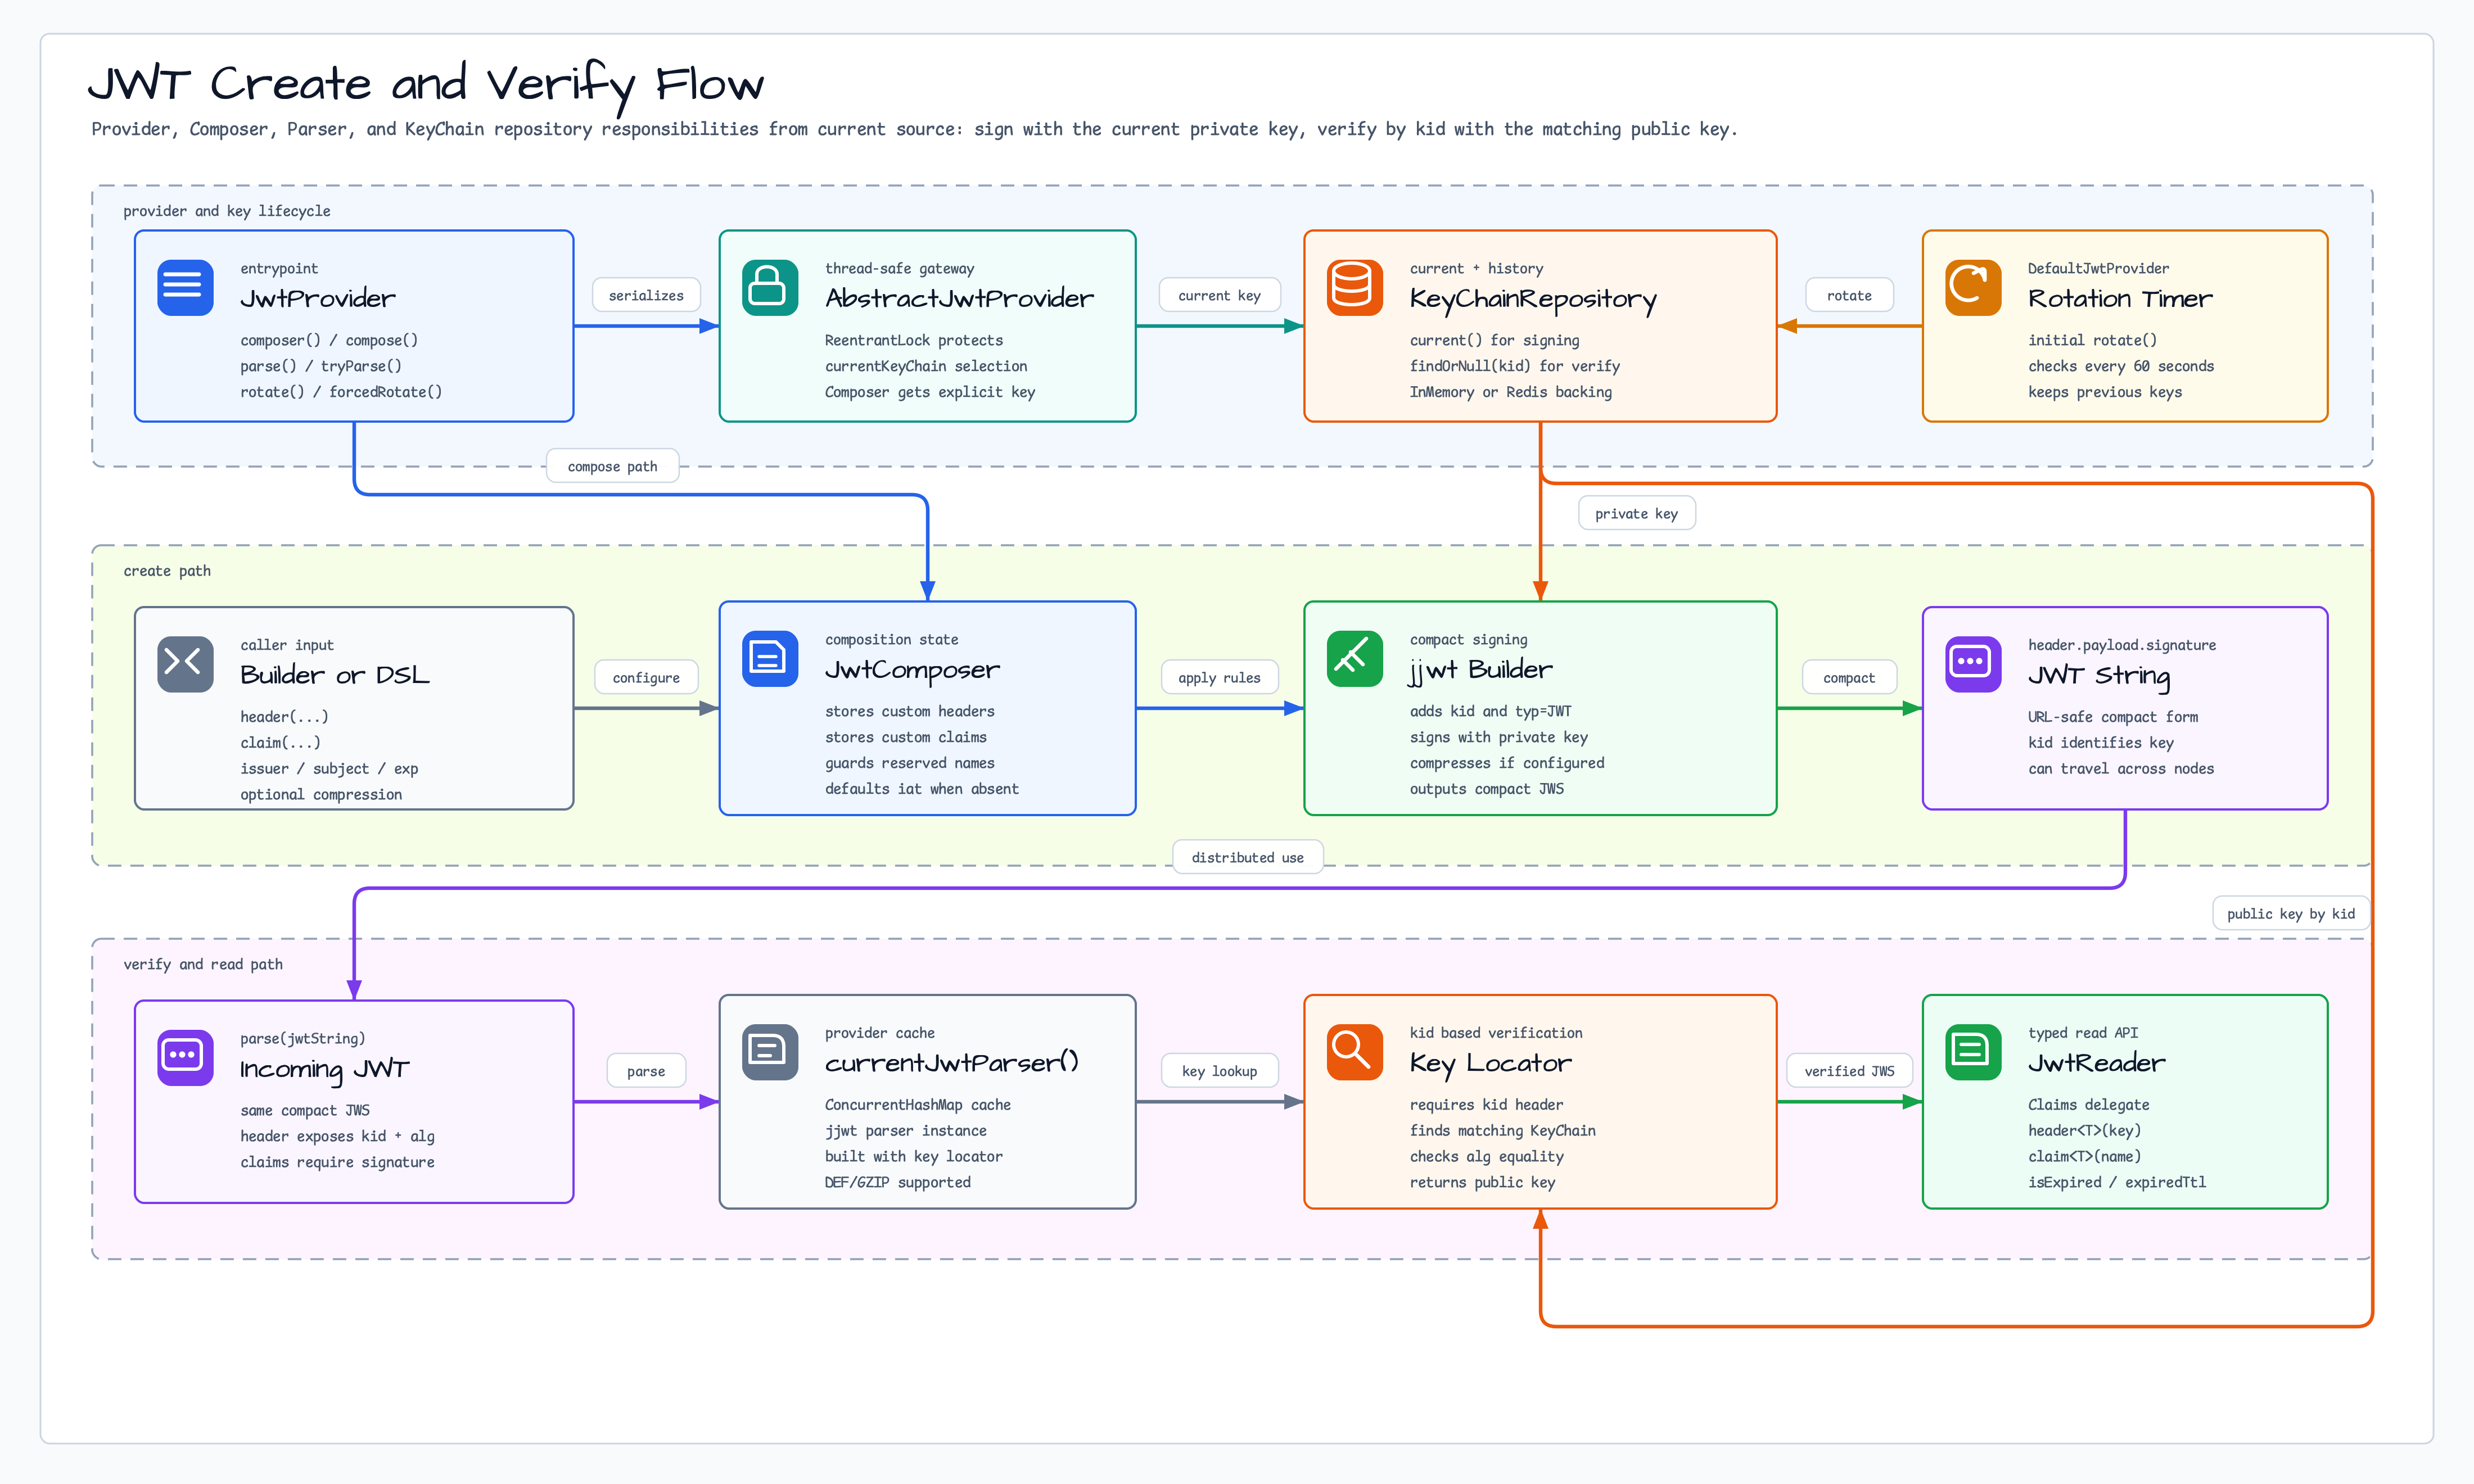2474x1484 pixels.
Task: Click 'ConcurrentHashMap cache' line
Action: coord(917,1104)
